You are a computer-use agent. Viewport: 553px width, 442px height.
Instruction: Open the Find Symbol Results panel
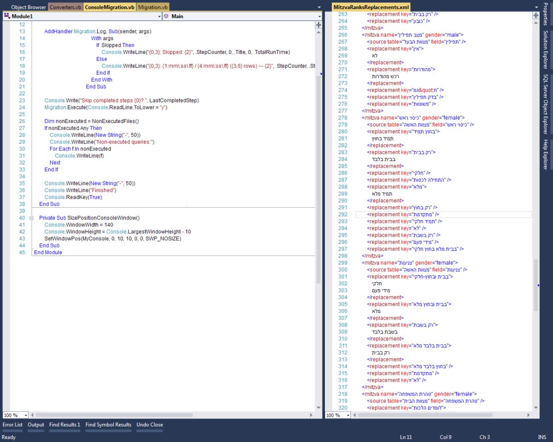click(x=108, y=425)
